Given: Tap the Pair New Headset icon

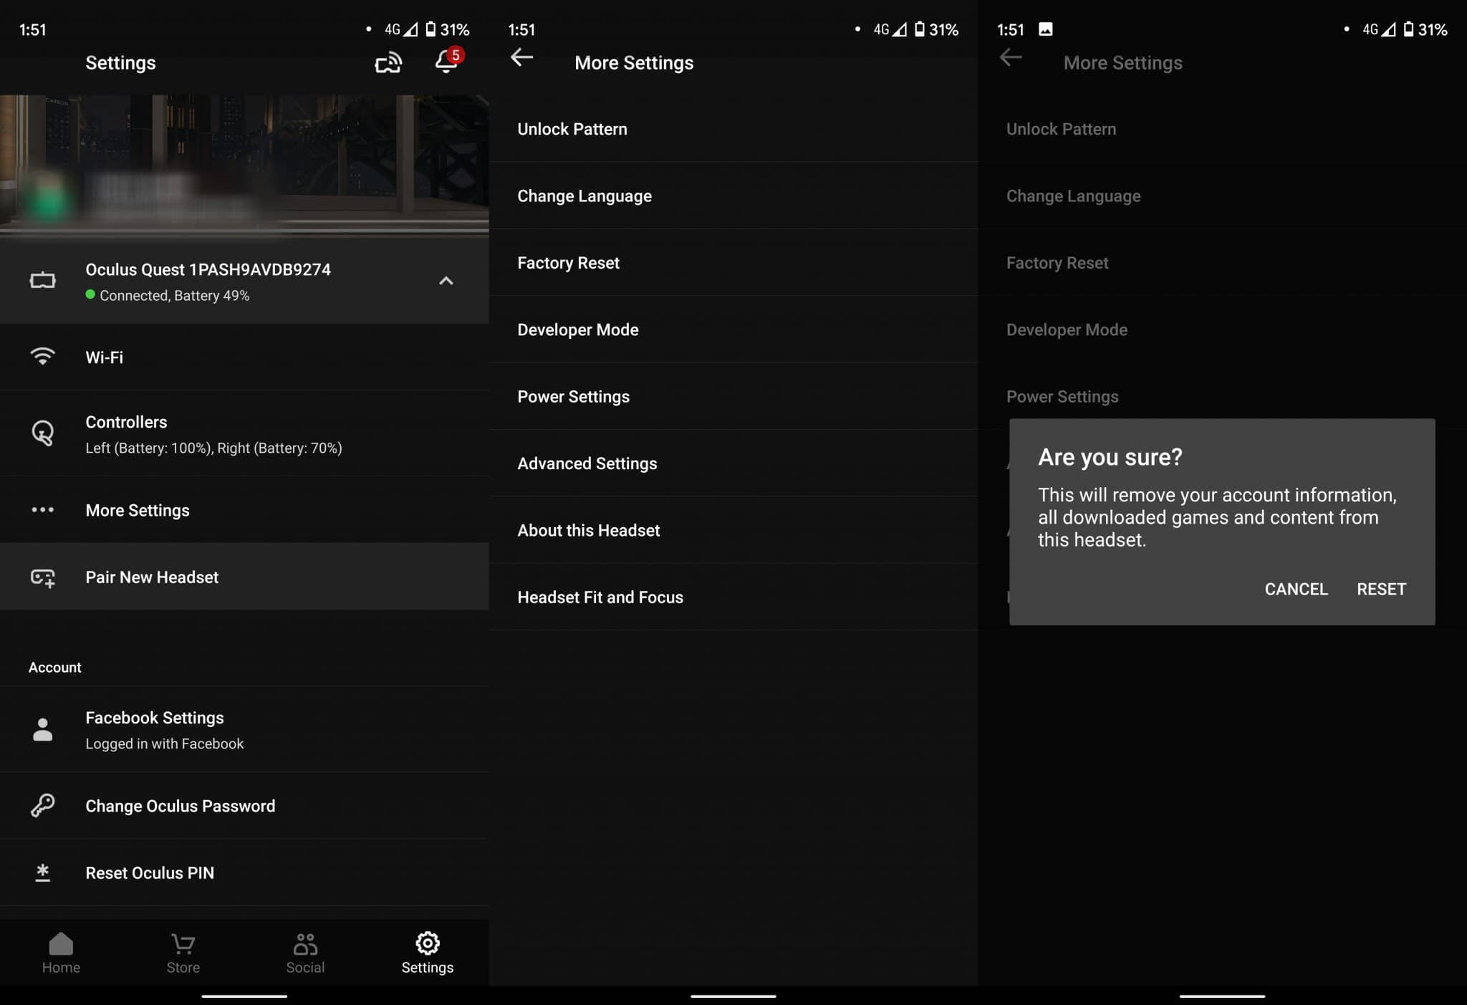Looking at the screenshot, I should 42,577.
